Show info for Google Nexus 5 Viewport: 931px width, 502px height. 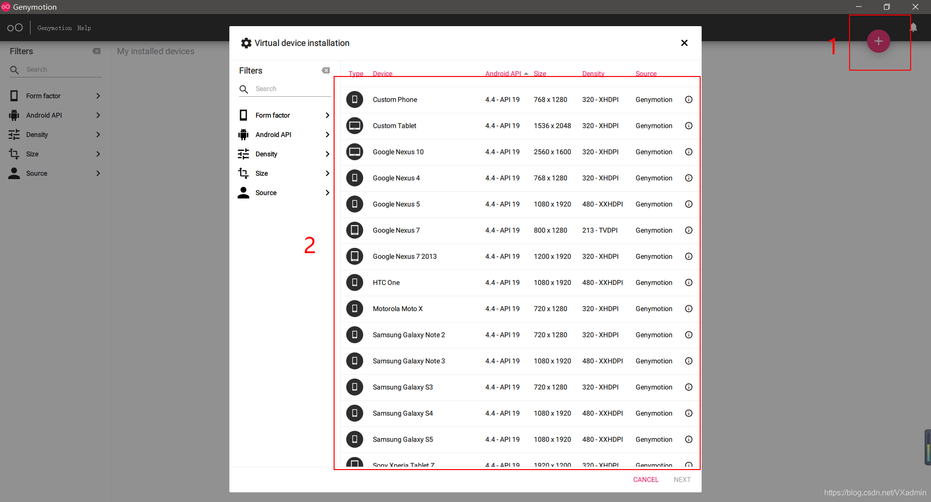(689, 204)
